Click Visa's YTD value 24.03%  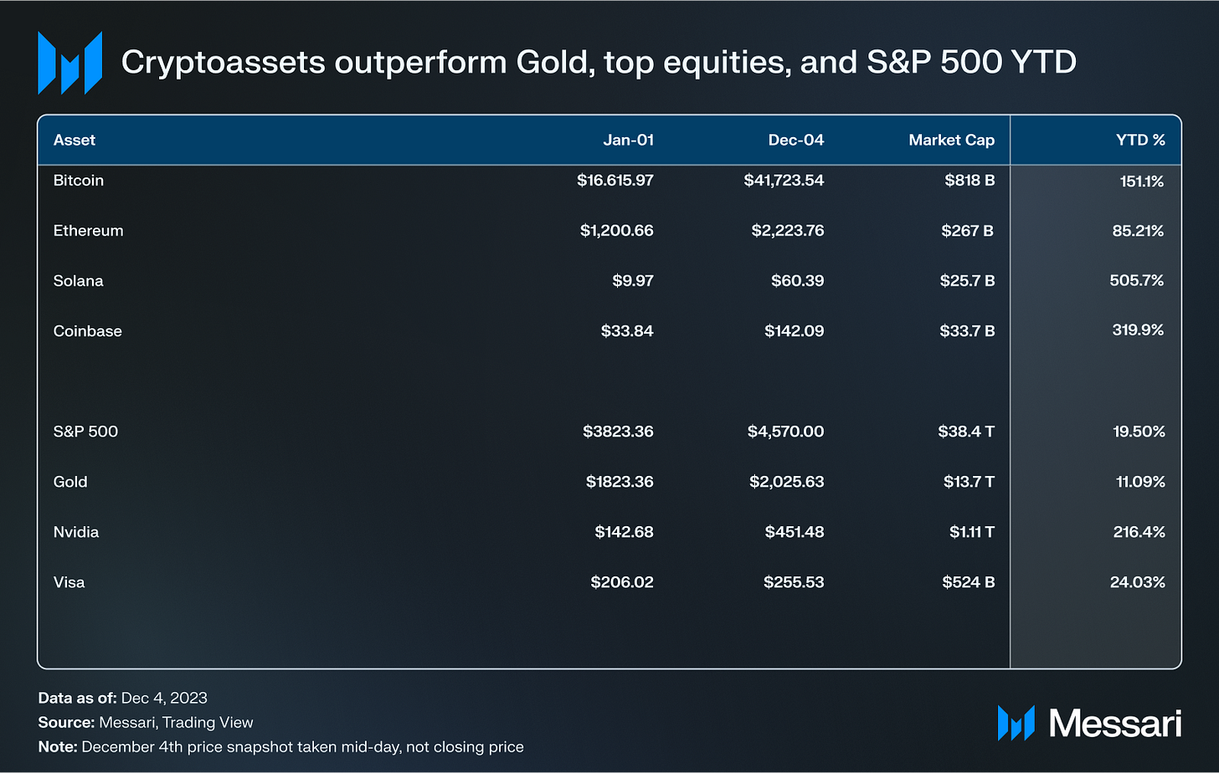1138,582
